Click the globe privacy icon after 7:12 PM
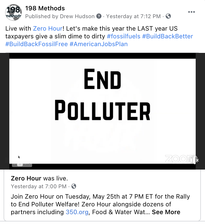This screenshot has width=205, height=224. [x=168, y=16]
